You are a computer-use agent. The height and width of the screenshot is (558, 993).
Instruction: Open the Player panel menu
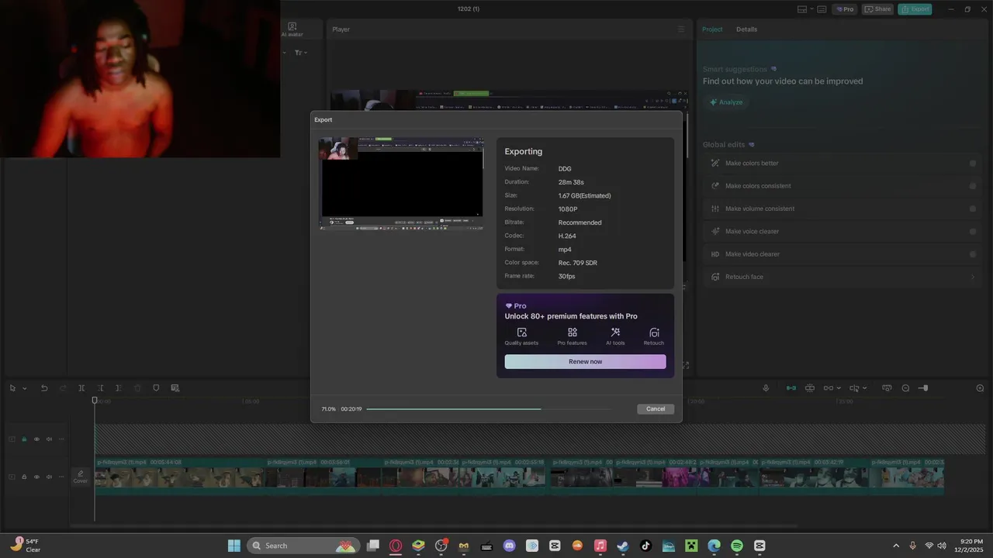pos(681,29)
